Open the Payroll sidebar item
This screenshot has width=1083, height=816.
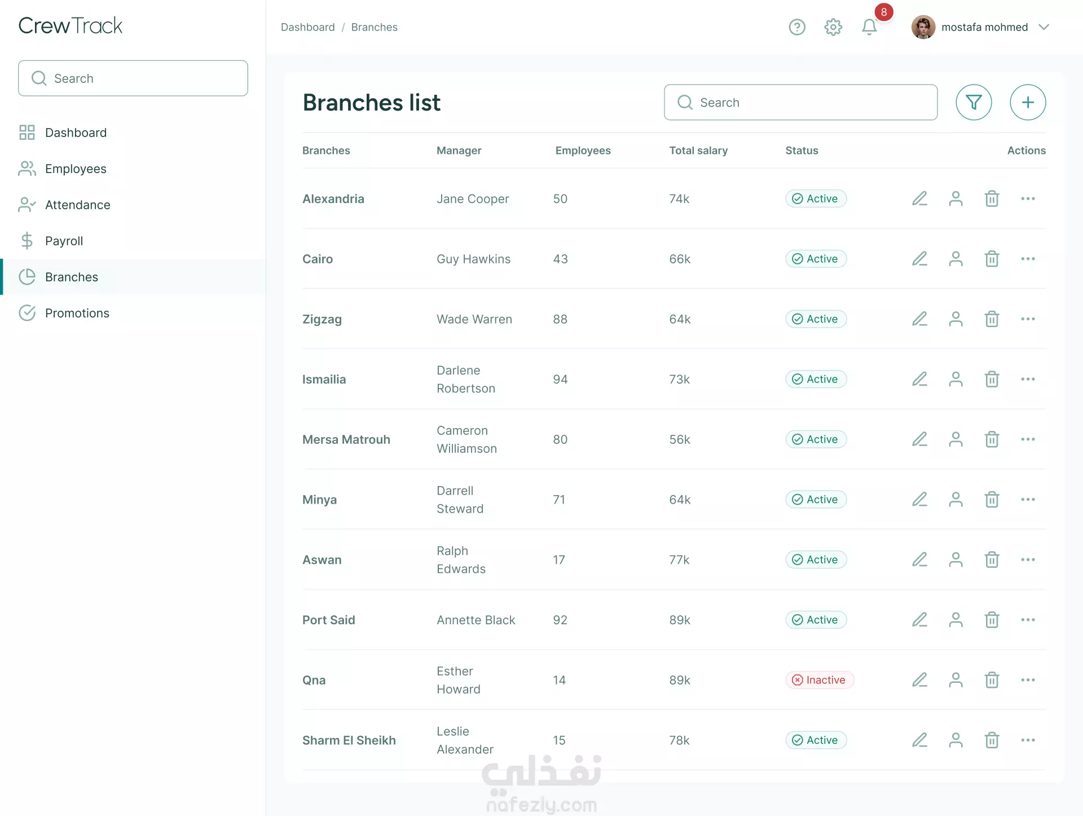coord(64,241)
